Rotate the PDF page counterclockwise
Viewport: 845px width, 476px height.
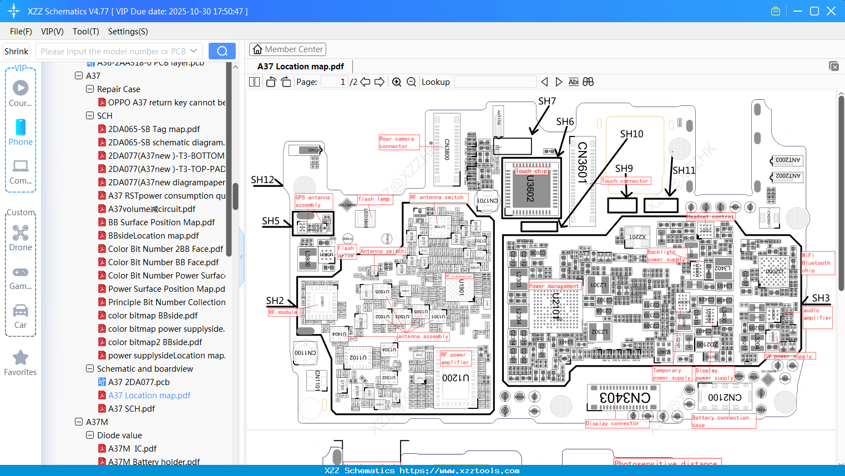point(271,82)
